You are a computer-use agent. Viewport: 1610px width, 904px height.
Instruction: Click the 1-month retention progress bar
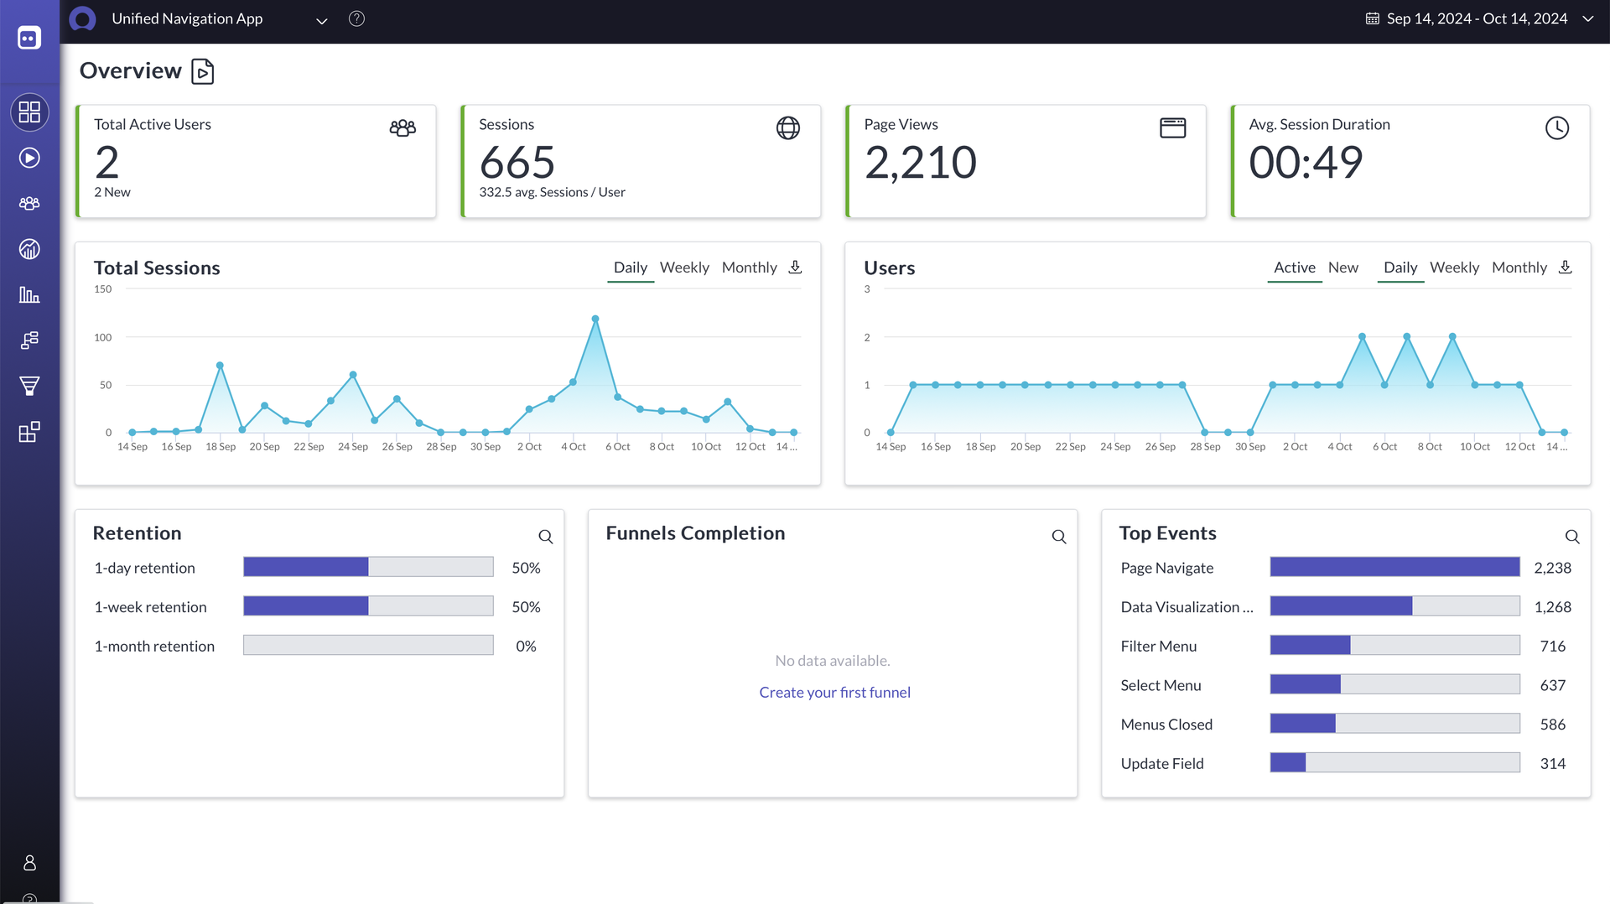click(368, 645)
